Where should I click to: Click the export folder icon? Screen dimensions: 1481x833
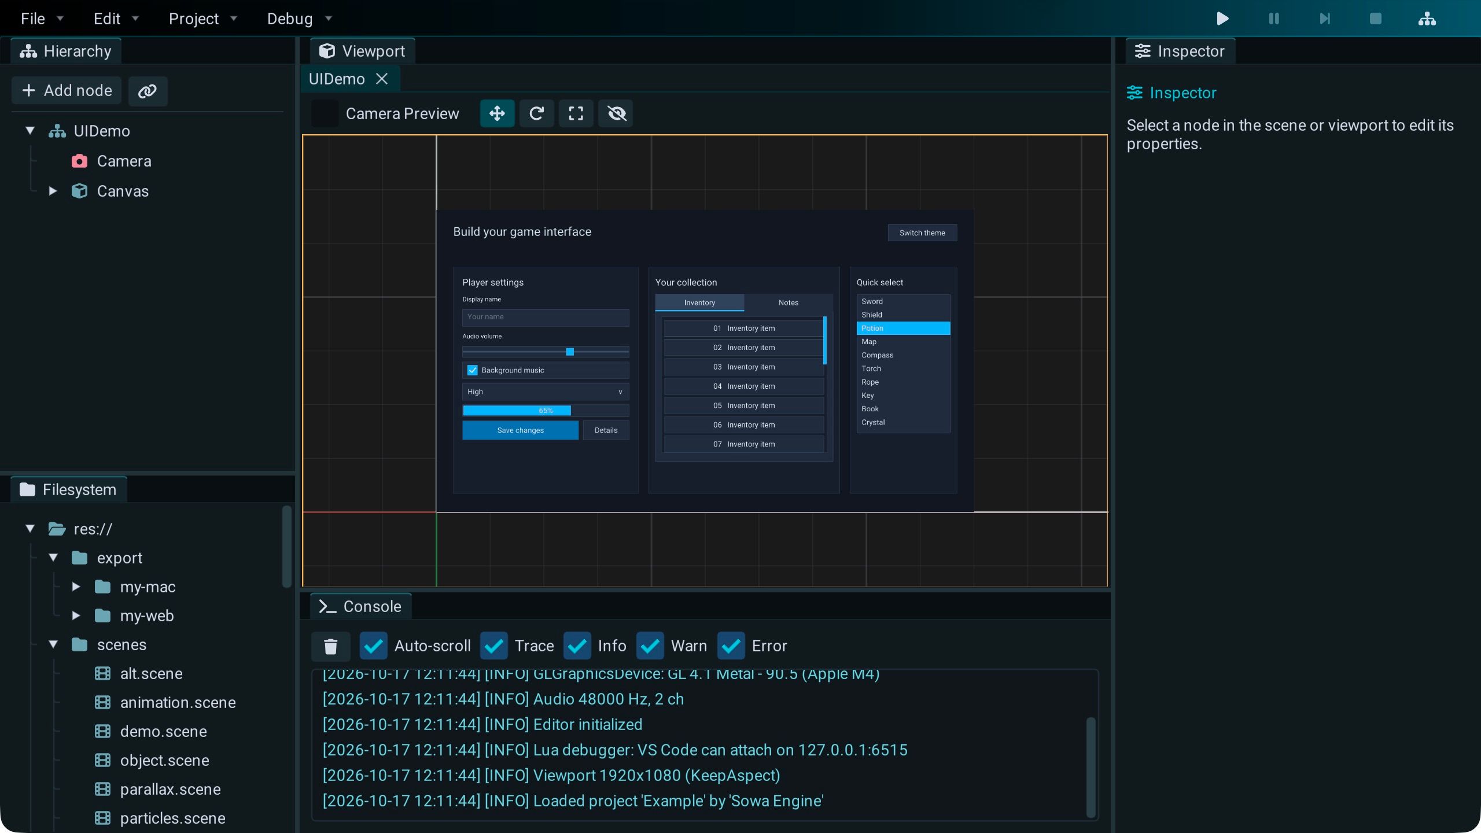79,558
